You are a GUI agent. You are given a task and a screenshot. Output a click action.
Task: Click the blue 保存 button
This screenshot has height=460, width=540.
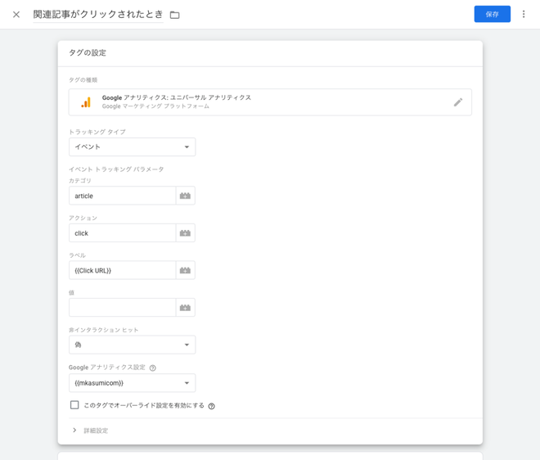[492, 15]
